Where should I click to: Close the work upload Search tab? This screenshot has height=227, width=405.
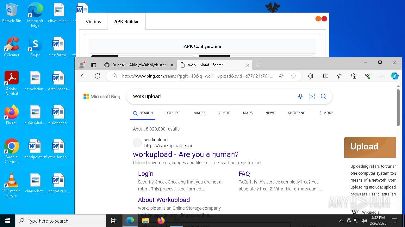247,65
